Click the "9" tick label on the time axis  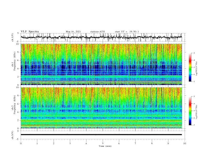click(x=168, y=143)
